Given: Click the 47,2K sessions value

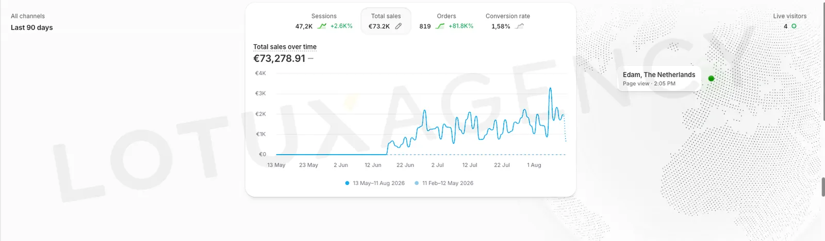Looking at the screenshot, I should point(304,26).
